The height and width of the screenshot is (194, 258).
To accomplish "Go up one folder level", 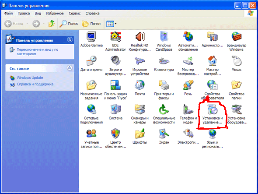I will 52,24.
